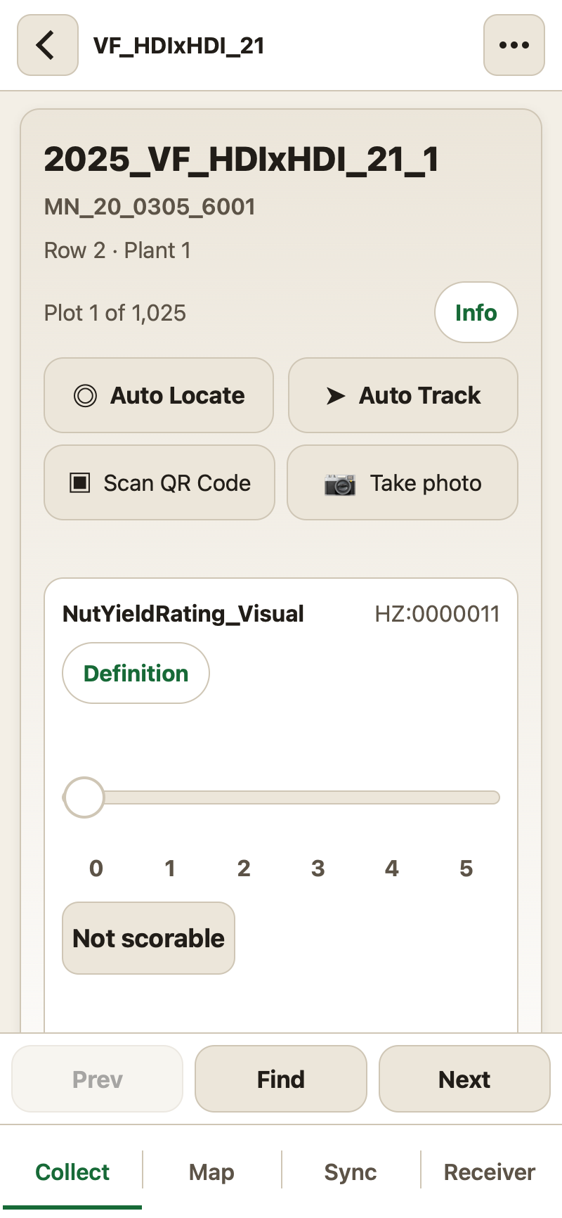The height and width of the screenshot is (1218, 562).
Task: Switch to the Collect tab
Action: click(x=72, y=1172)
